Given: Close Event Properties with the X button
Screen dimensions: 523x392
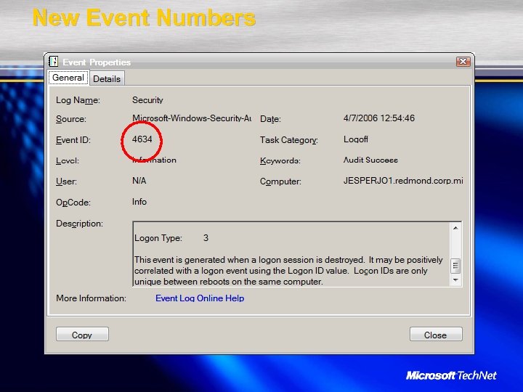Looking at the screenshot, I should click(x=463, y=61).
